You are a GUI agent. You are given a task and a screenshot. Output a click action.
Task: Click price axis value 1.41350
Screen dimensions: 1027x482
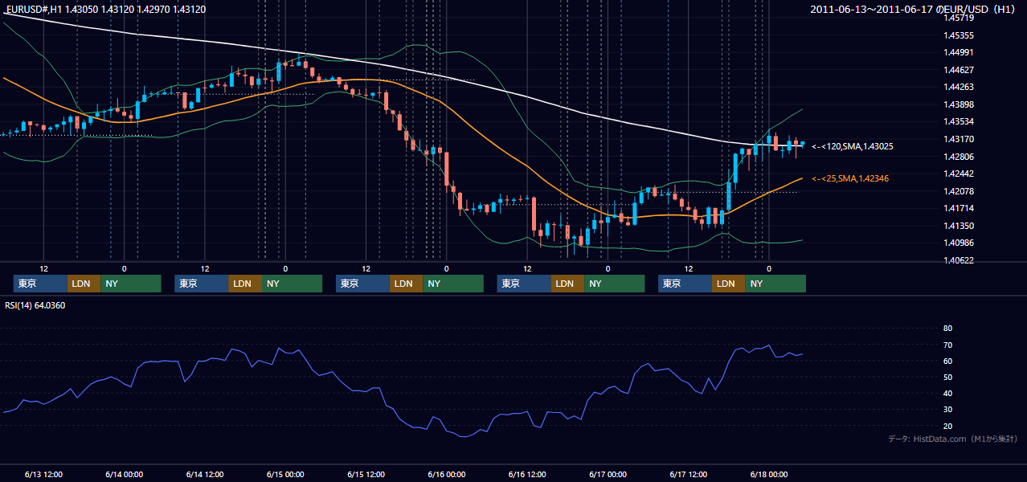(959, 226)
